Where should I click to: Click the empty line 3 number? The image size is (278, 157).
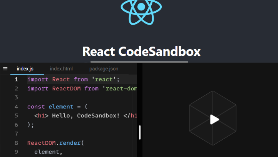(x=16, y=97)
